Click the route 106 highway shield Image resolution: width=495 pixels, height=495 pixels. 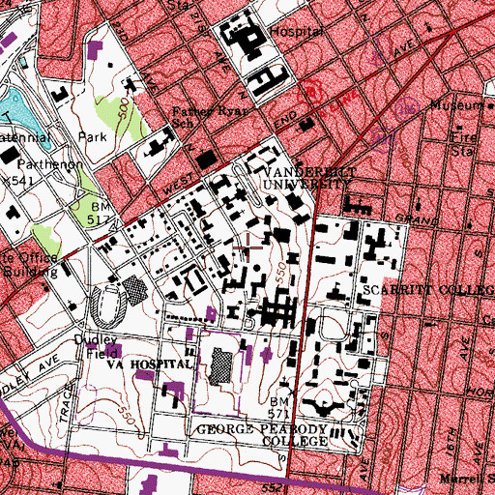[x=408, y=110]
